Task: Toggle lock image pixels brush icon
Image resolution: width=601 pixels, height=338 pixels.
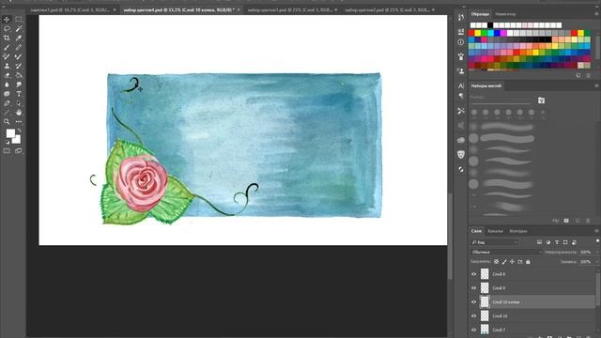Action: (504, 262)
